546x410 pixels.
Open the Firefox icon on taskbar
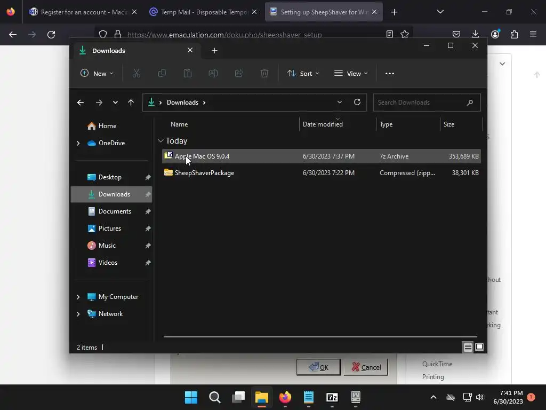pos(285,397)
